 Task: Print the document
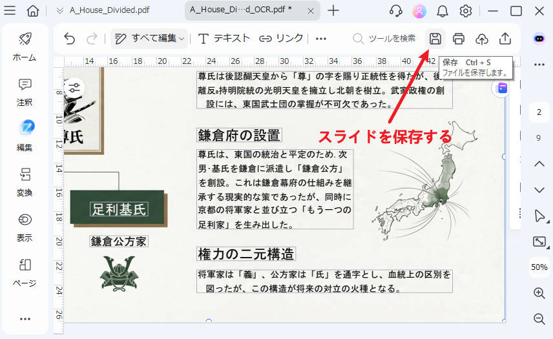point(459,38)
